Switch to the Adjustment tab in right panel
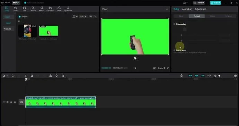 pyautogui.click(x=201, y=9)
